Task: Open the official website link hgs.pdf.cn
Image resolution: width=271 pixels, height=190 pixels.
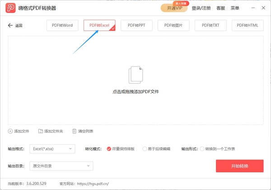Action: pyautogui.click(x=93, y=184)
